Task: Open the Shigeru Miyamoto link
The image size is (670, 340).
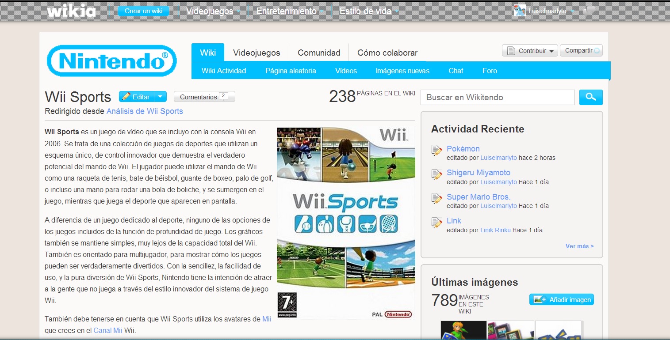Action: point(479,173)
